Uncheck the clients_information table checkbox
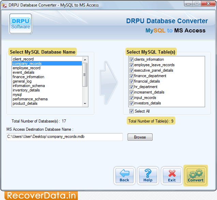This screenshot has width=217, height=200. tap(131, 59)
